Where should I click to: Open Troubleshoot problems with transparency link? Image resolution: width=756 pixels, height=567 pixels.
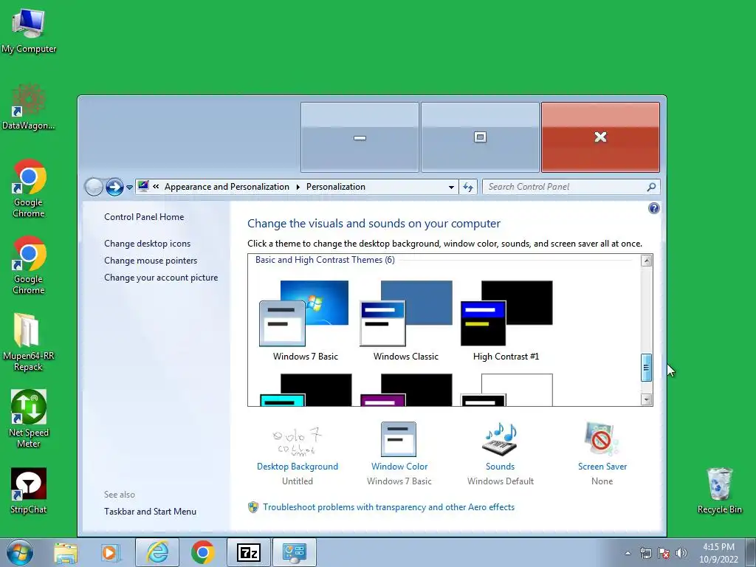[x=388, y=507]
